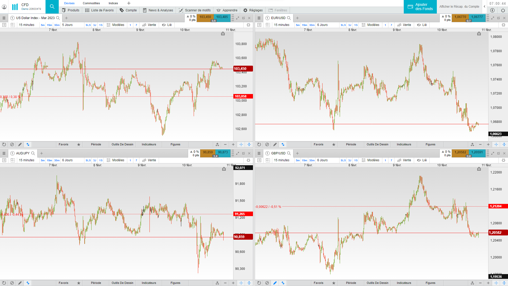
Task: Click the EUR/USD buy price 1,06777
Action: 477,17
